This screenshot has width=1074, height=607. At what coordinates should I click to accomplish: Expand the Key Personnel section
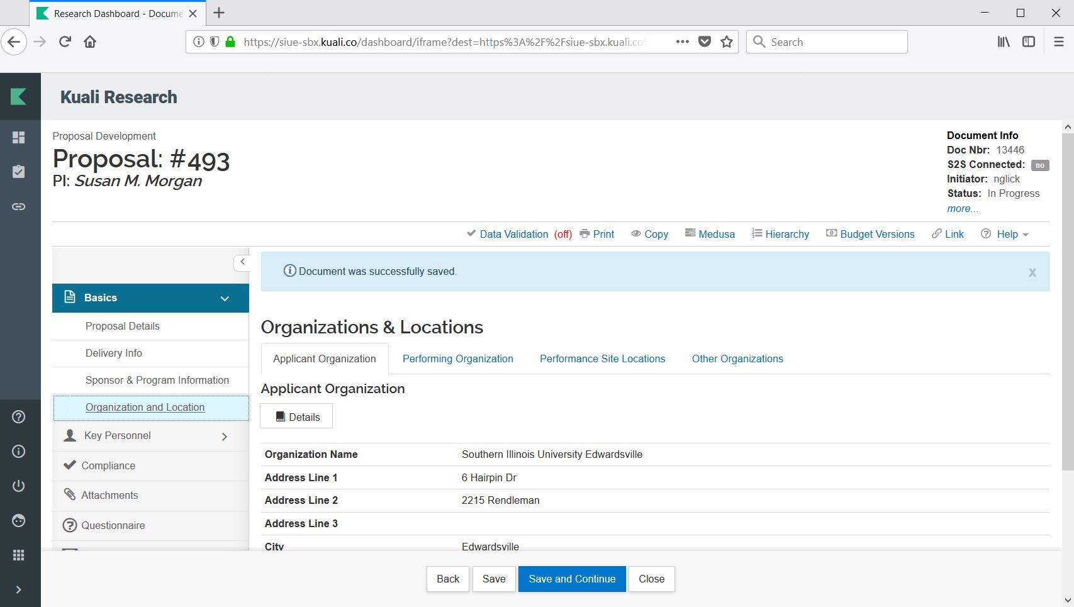coord(225,436)
